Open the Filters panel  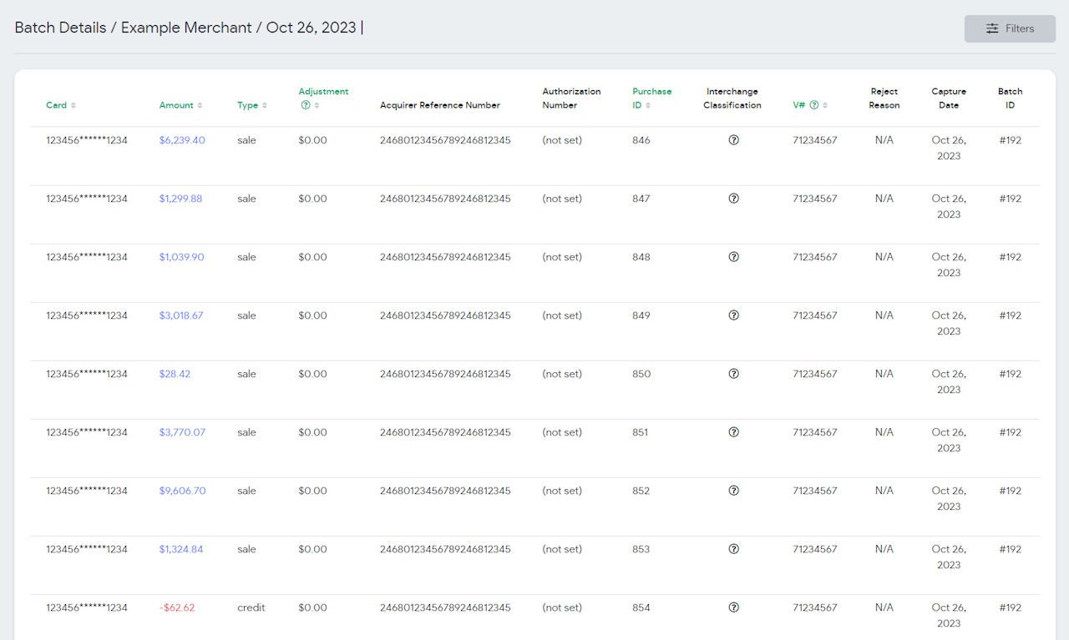(1010, 28)
